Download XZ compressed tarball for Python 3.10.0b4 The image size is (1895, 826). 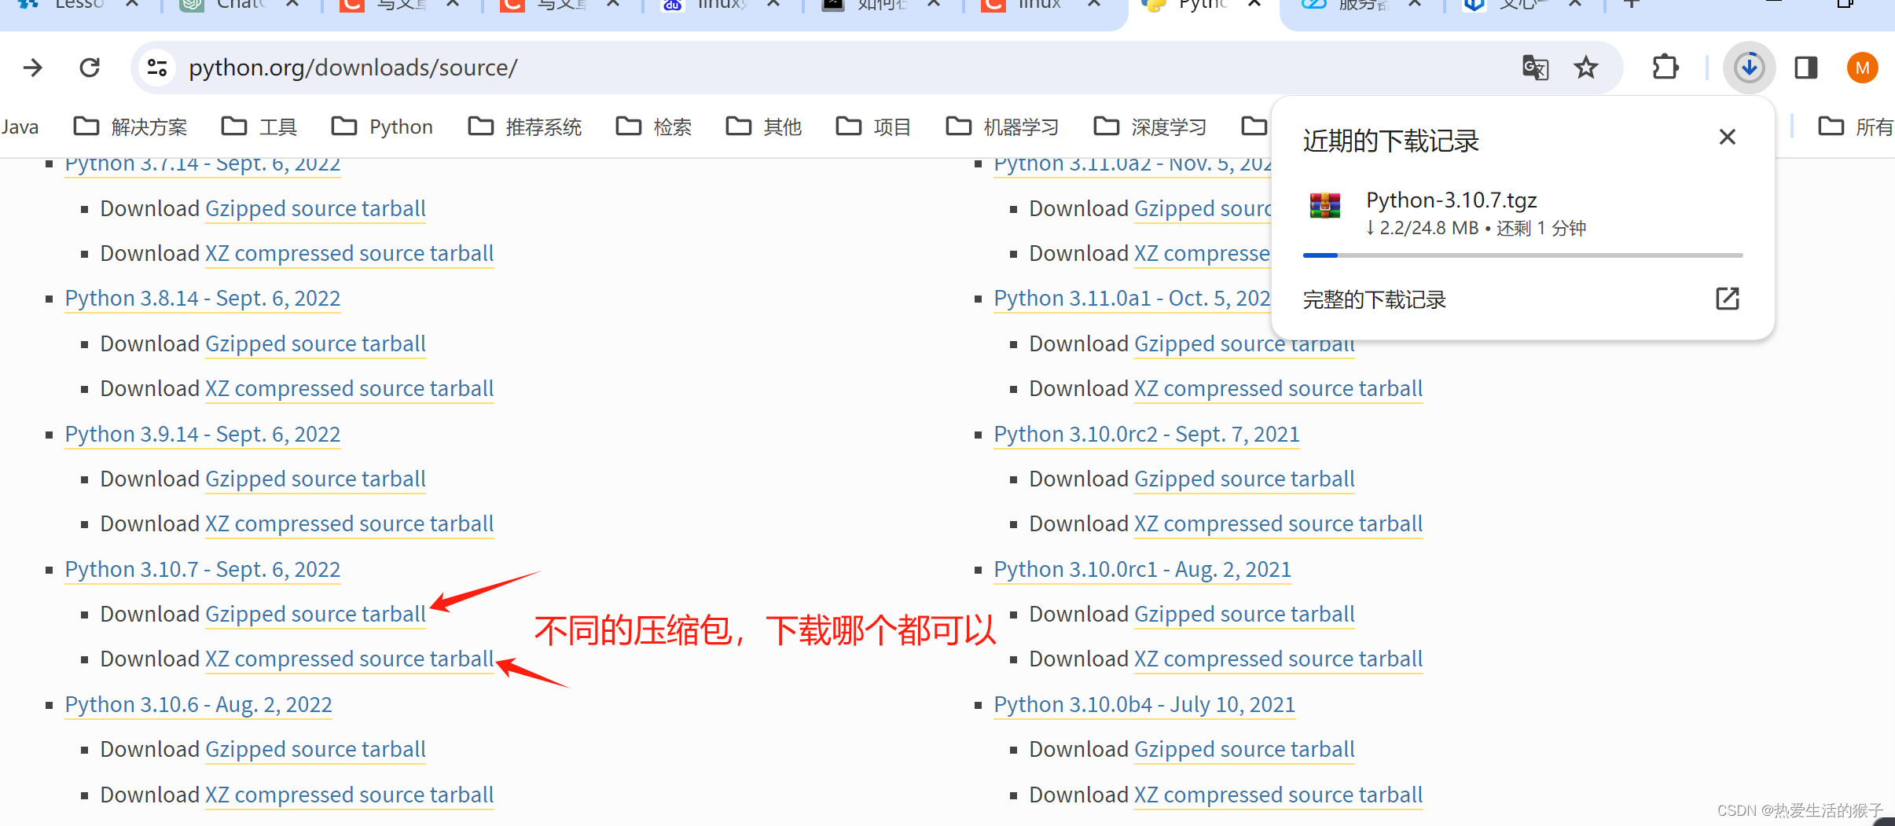click(1279, 795)
